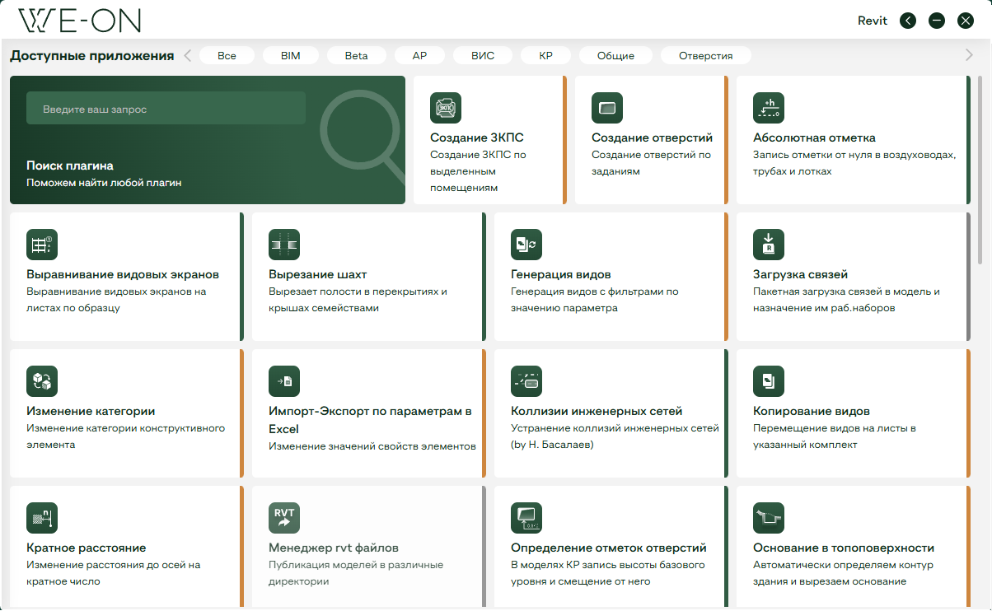Click the Изменение категории cubes icon
Viewport: 992px width, 611px height.
pyautogui.click(x=42, y=381)
